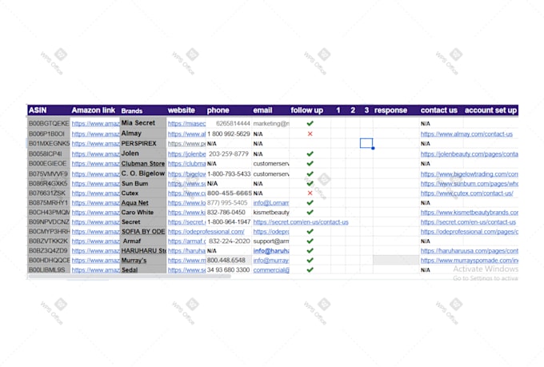
Task: Select the checkmark in the Caro White row
Action: pyautogui.click(x=310, y=213)
